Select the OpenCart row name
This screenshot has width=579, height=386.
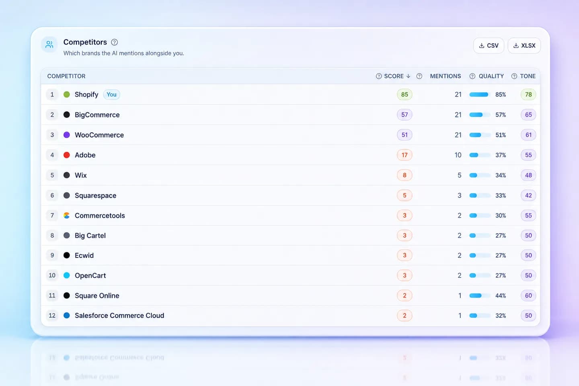[x=90, y=275]
